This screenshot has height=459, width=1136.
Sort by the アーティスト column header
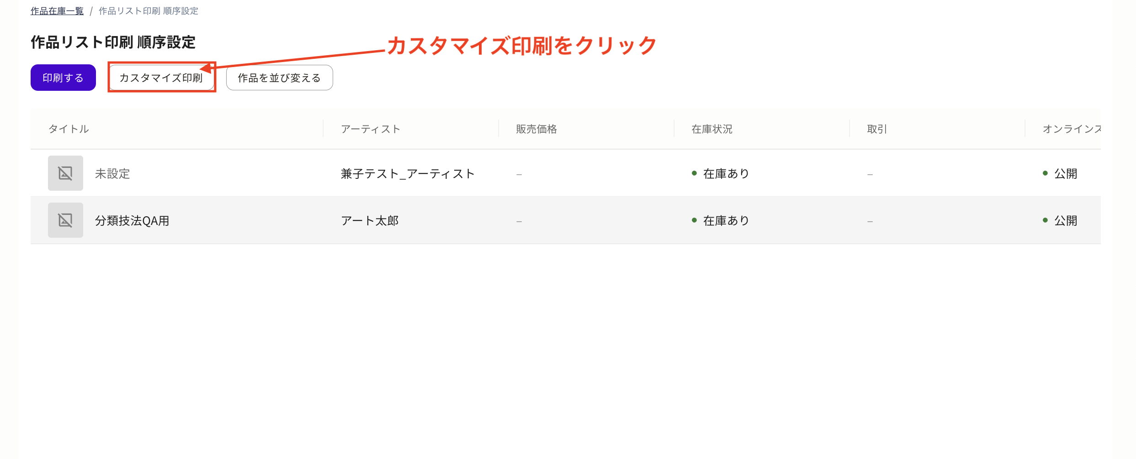tap(371, 129)
